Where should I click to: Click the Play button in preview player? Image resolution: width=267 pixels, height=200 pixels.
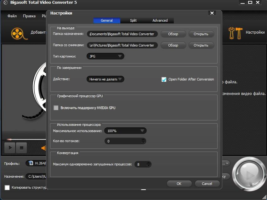(10, 147)
